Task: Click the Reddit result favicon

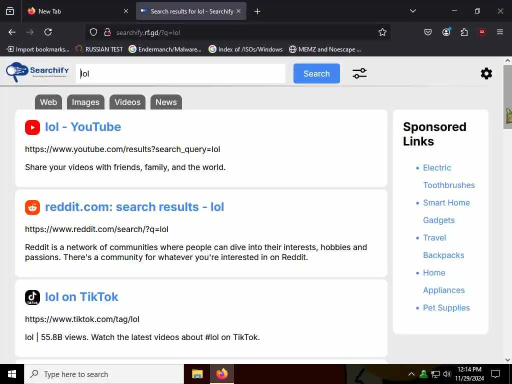Action: click(x=32, y=207)
